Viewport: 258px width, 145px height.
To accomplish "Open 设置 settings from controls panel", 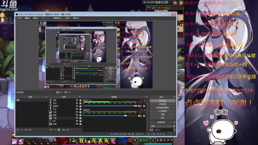I will (x=162, y=114).
